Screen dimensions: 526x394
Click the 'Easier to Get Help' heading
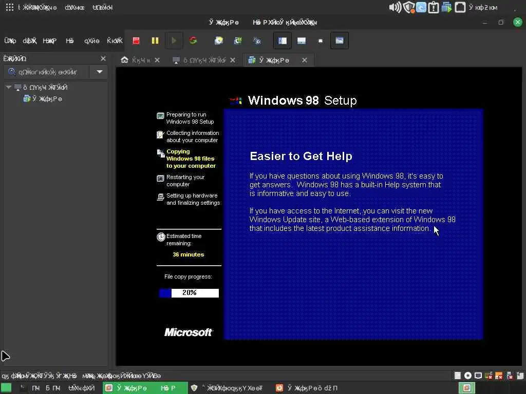click(x=301, y=156)
